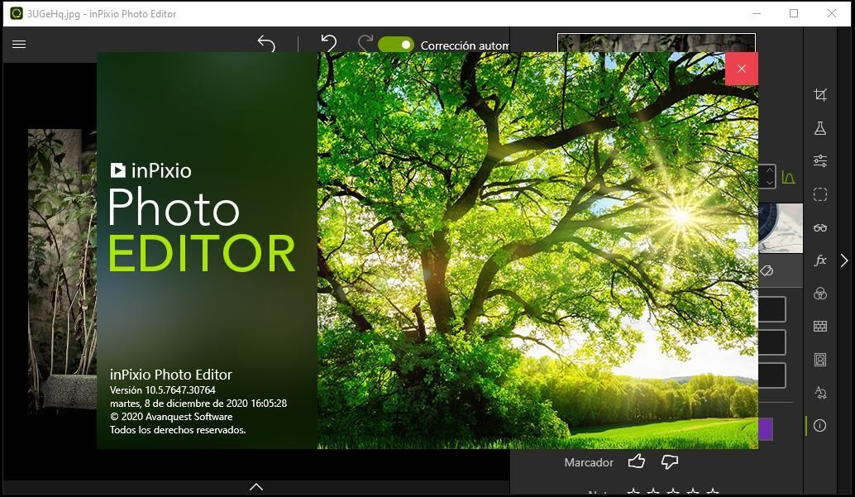Click the compass thumbnail behind the splash
Screen dimensions: 855x497
pyautogui.click(x=781, y=228)
